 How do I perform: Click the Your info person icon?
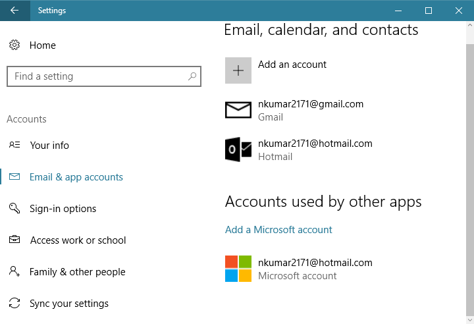pos(14,145)
